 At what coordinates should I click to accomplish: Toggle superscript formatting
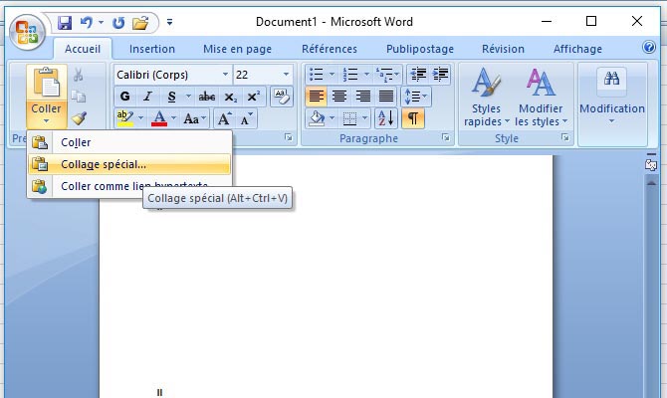254,97
